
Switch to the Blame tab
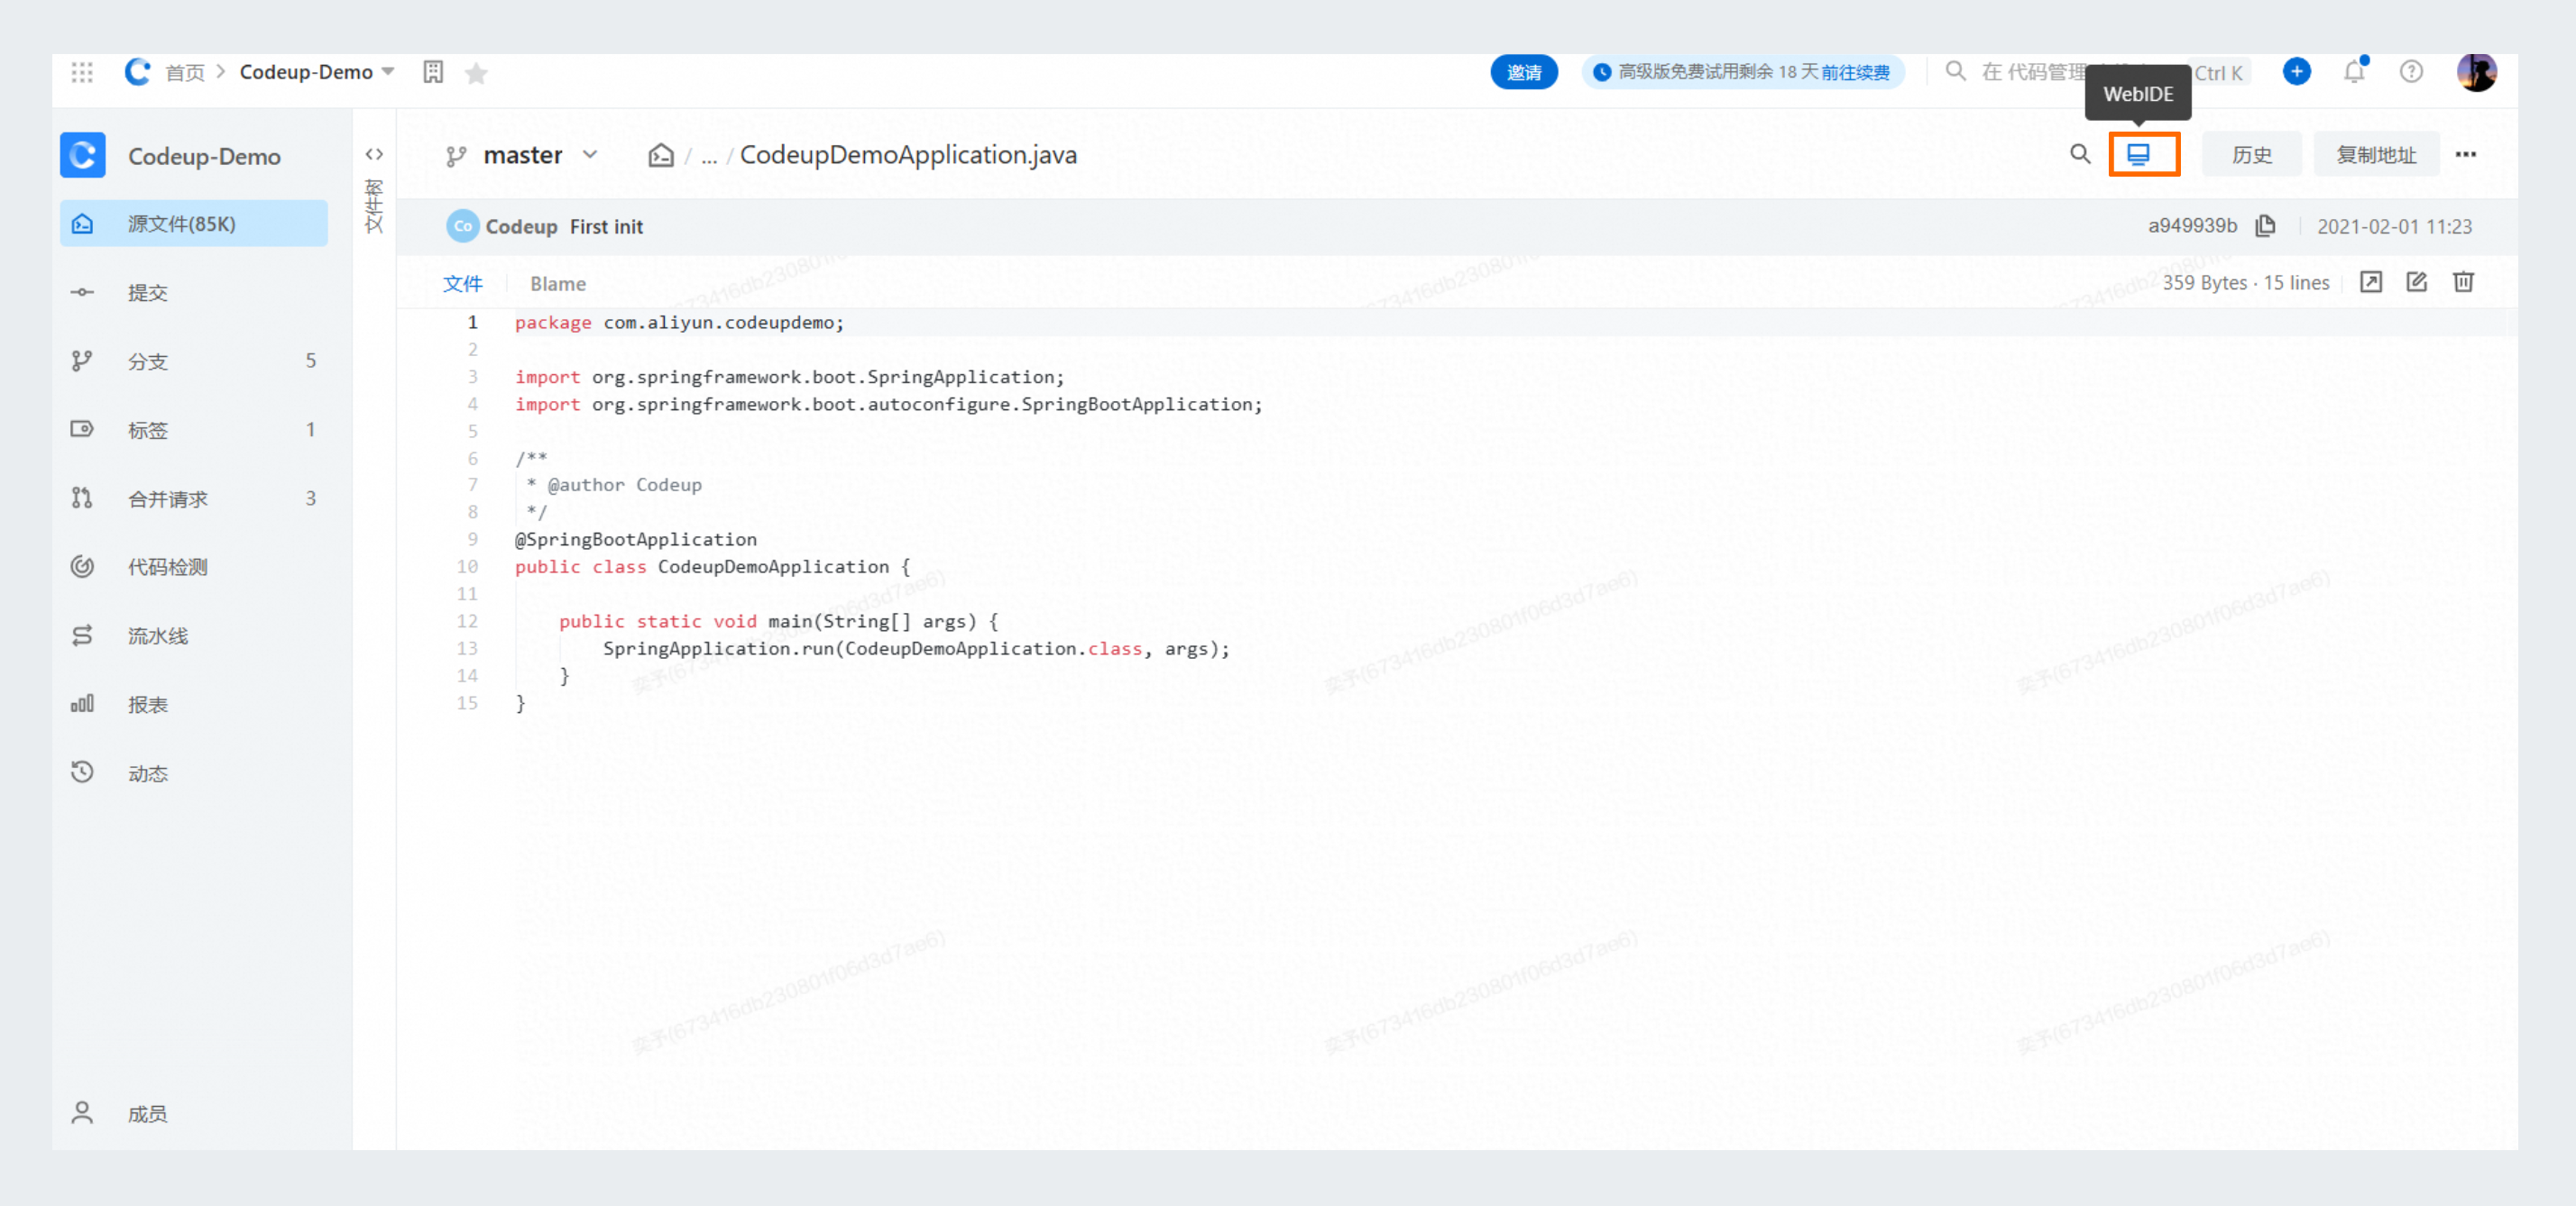pyautogui.click(x=558, y=284)
